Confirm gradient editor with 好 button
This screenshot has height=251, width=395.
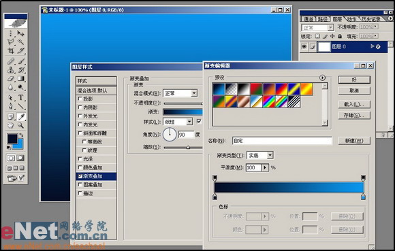coord(354,80)
